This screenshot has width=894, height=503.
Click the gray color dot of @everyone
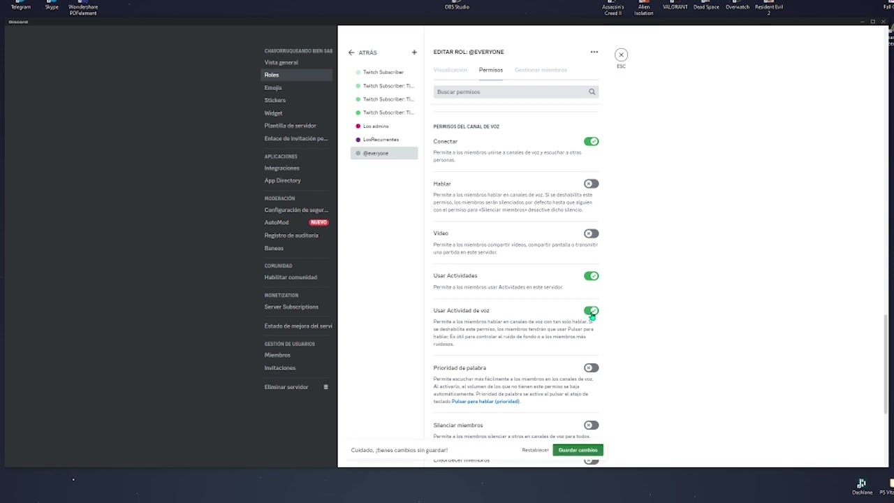coord(358,153)
